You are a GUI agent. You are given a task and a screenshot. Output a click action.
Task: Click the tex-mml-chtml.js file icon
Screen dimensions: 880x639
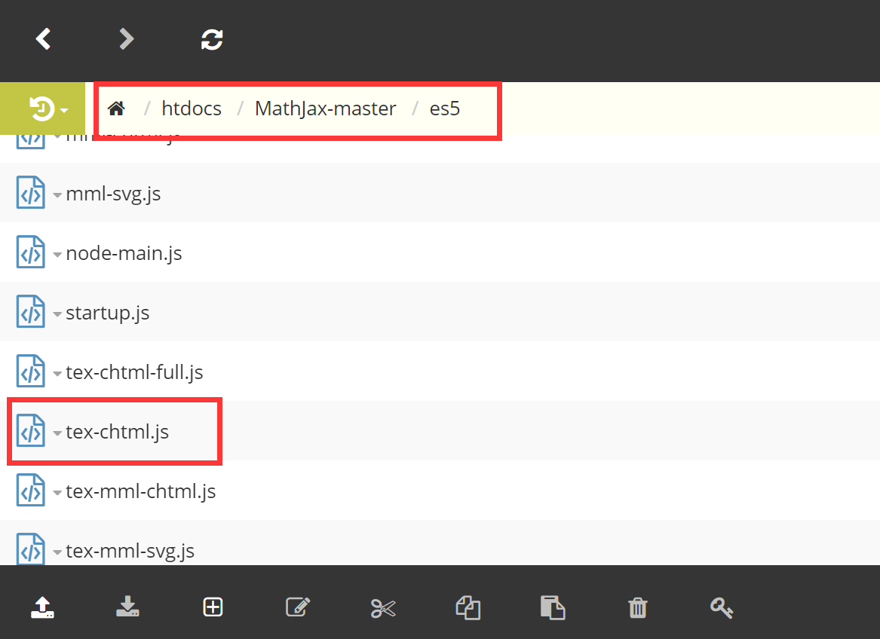point(31,490)
